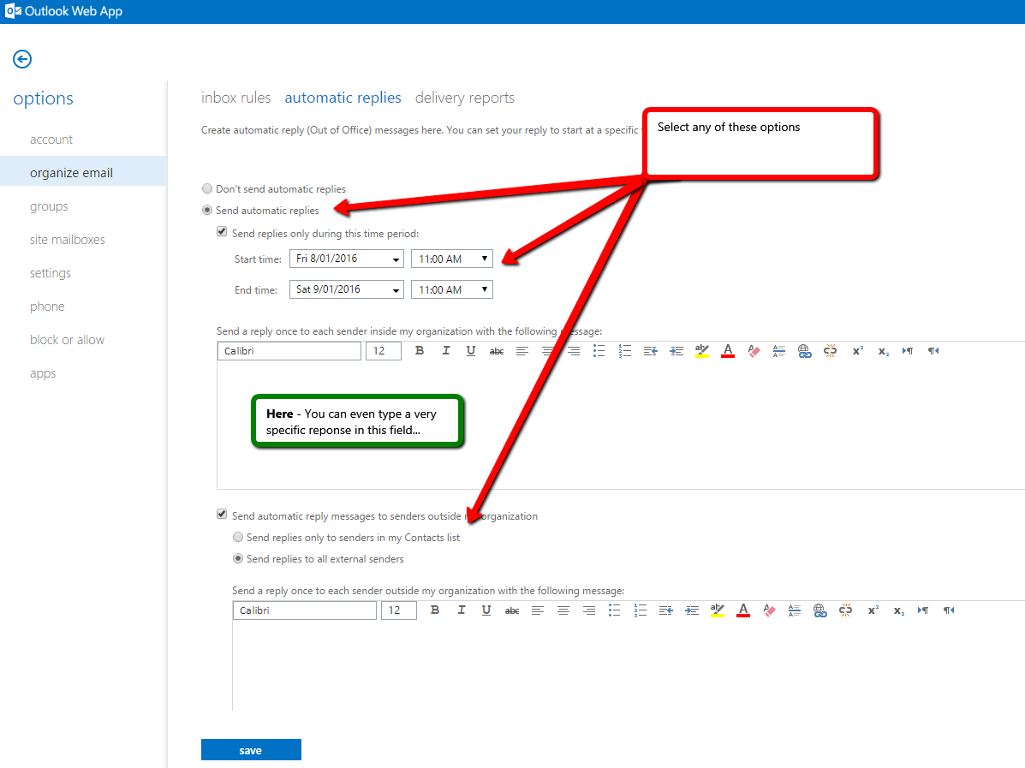Switch to delivery reports tab
This screenshot has height=768, width=1025.
(x=465, y=98)
